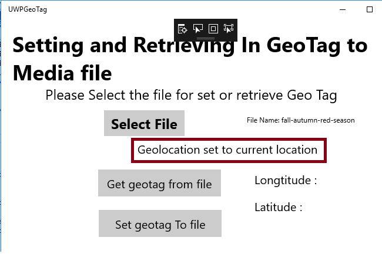Click the 'Media file' heading line

point(62,73)
